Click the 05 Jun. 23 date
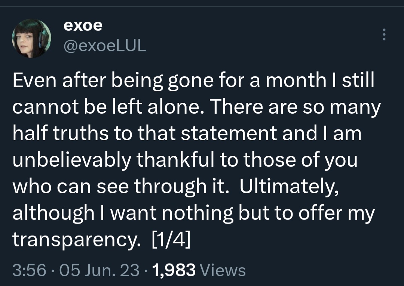This screenshot has height=286, width=404. pyautogui.click(x=100, y=270)
